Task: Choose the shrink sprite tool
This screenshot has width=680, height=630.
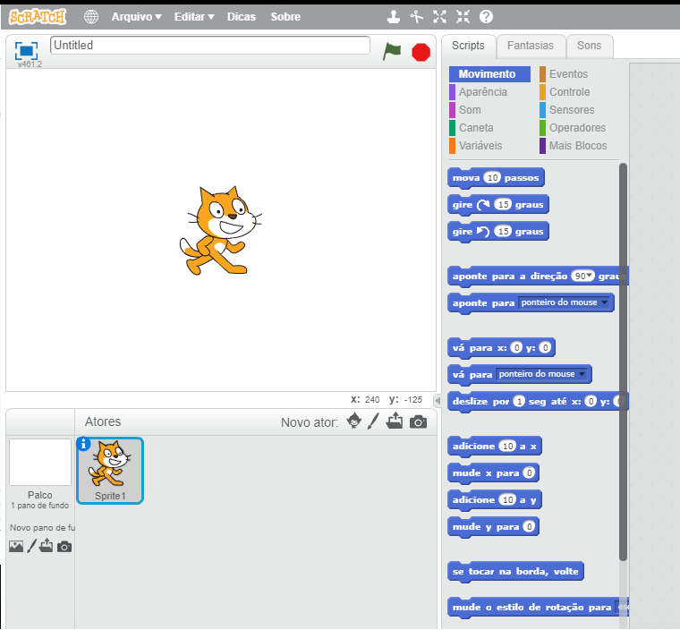Action: coord(463,17)
